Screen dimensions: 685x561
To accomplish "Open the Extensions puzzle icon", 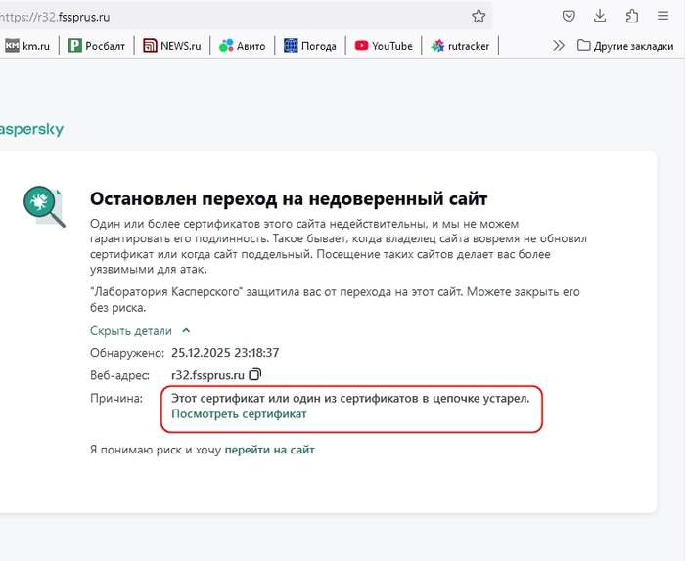I will click(632, 17).
